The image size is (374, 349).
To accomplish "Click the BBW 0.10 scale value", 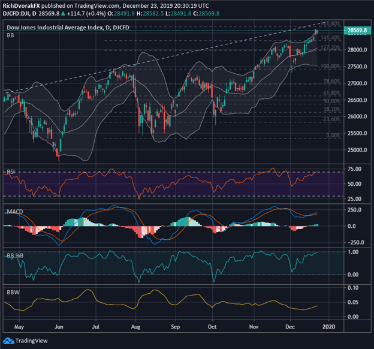I will point(353,288).
